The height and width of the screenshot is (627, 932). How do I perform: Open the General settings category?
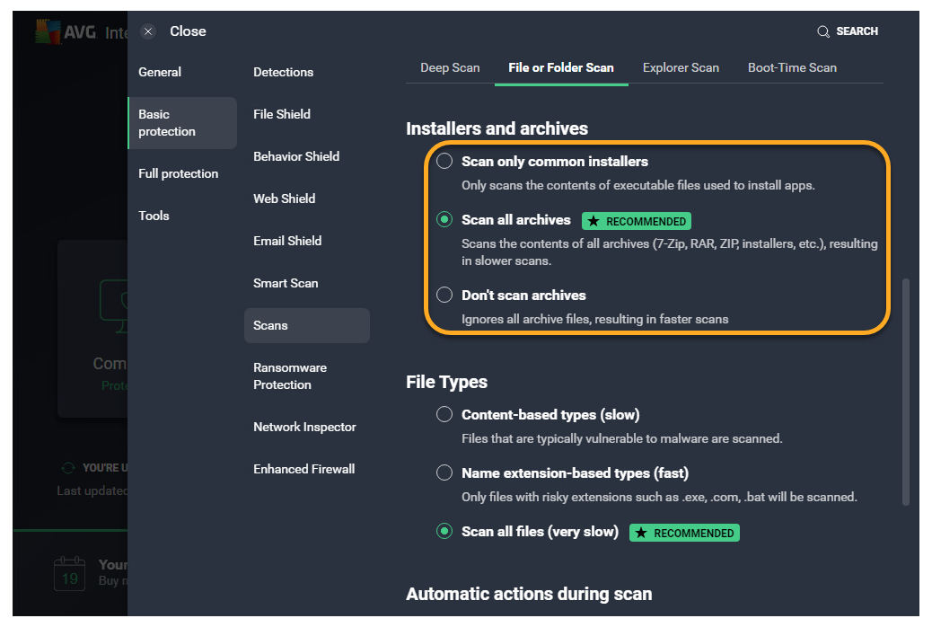click(160, 72)
